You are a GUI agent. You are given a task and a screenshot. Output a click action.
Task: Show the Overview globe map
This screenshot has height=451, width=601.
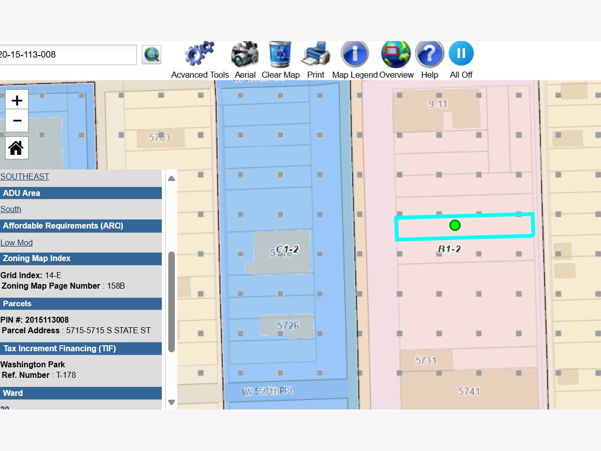[x=396, y=54]
